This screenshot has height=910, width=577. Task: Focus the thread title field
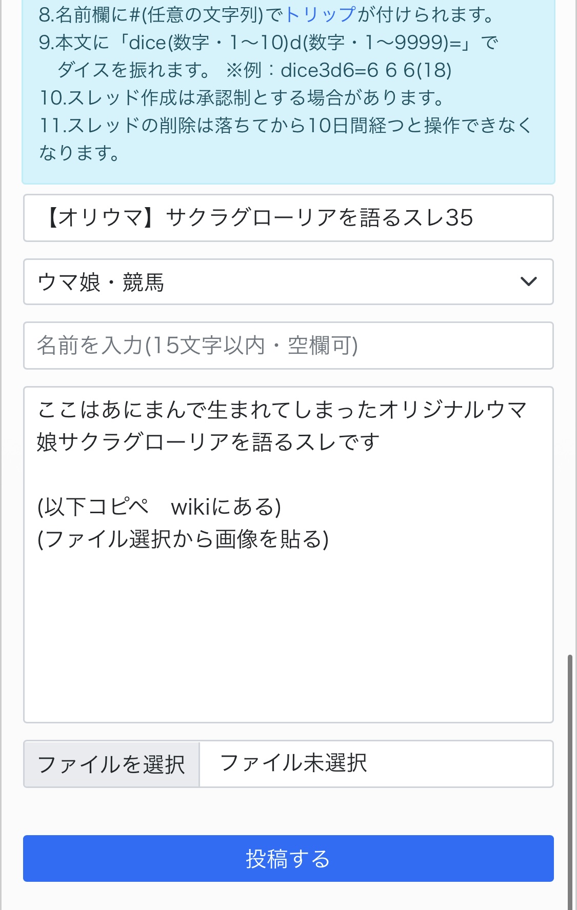pos(288,218)
